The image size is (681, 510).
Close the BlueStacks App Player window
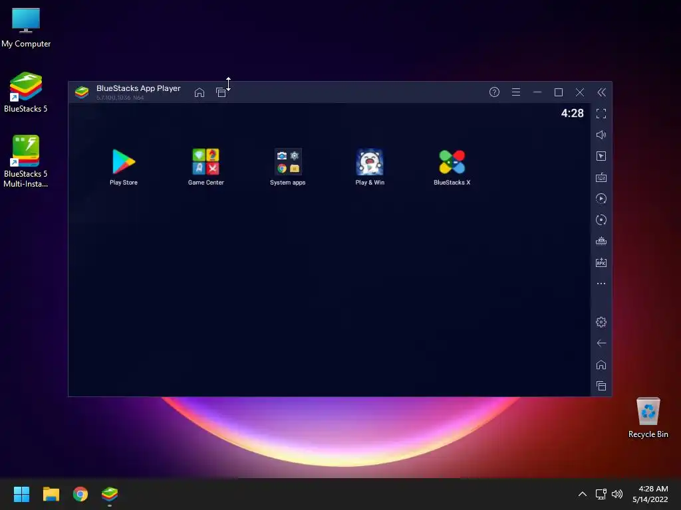click(x=580, y=92)
